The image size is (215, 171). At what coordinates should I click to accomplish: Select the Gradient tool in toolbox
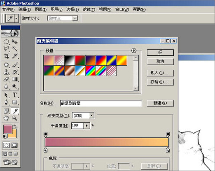14,79
